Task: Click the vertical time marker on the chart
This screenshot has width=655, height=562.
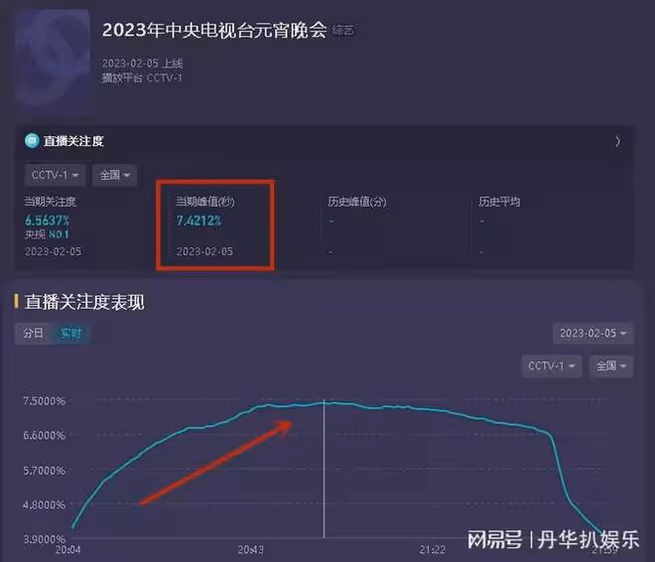Action: (324, 469)
